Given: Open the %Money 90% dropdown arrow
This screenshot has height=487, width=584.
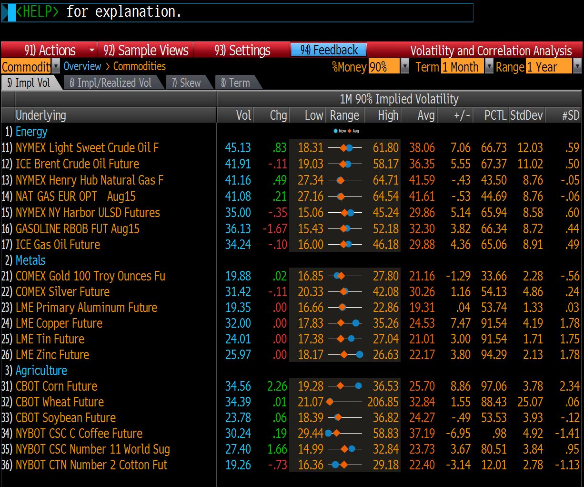Looking at the screenshot, I should (405, 66).
